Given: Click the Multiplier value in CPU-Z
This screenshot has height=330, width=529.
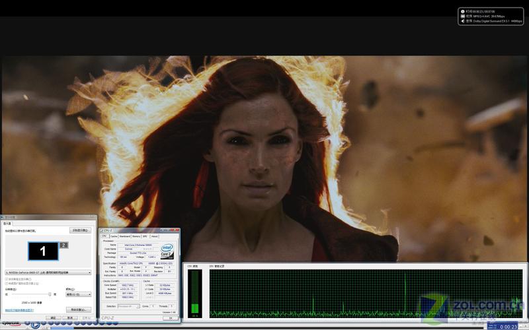Looking at the screenshot, I should click(x=128, y=289).
